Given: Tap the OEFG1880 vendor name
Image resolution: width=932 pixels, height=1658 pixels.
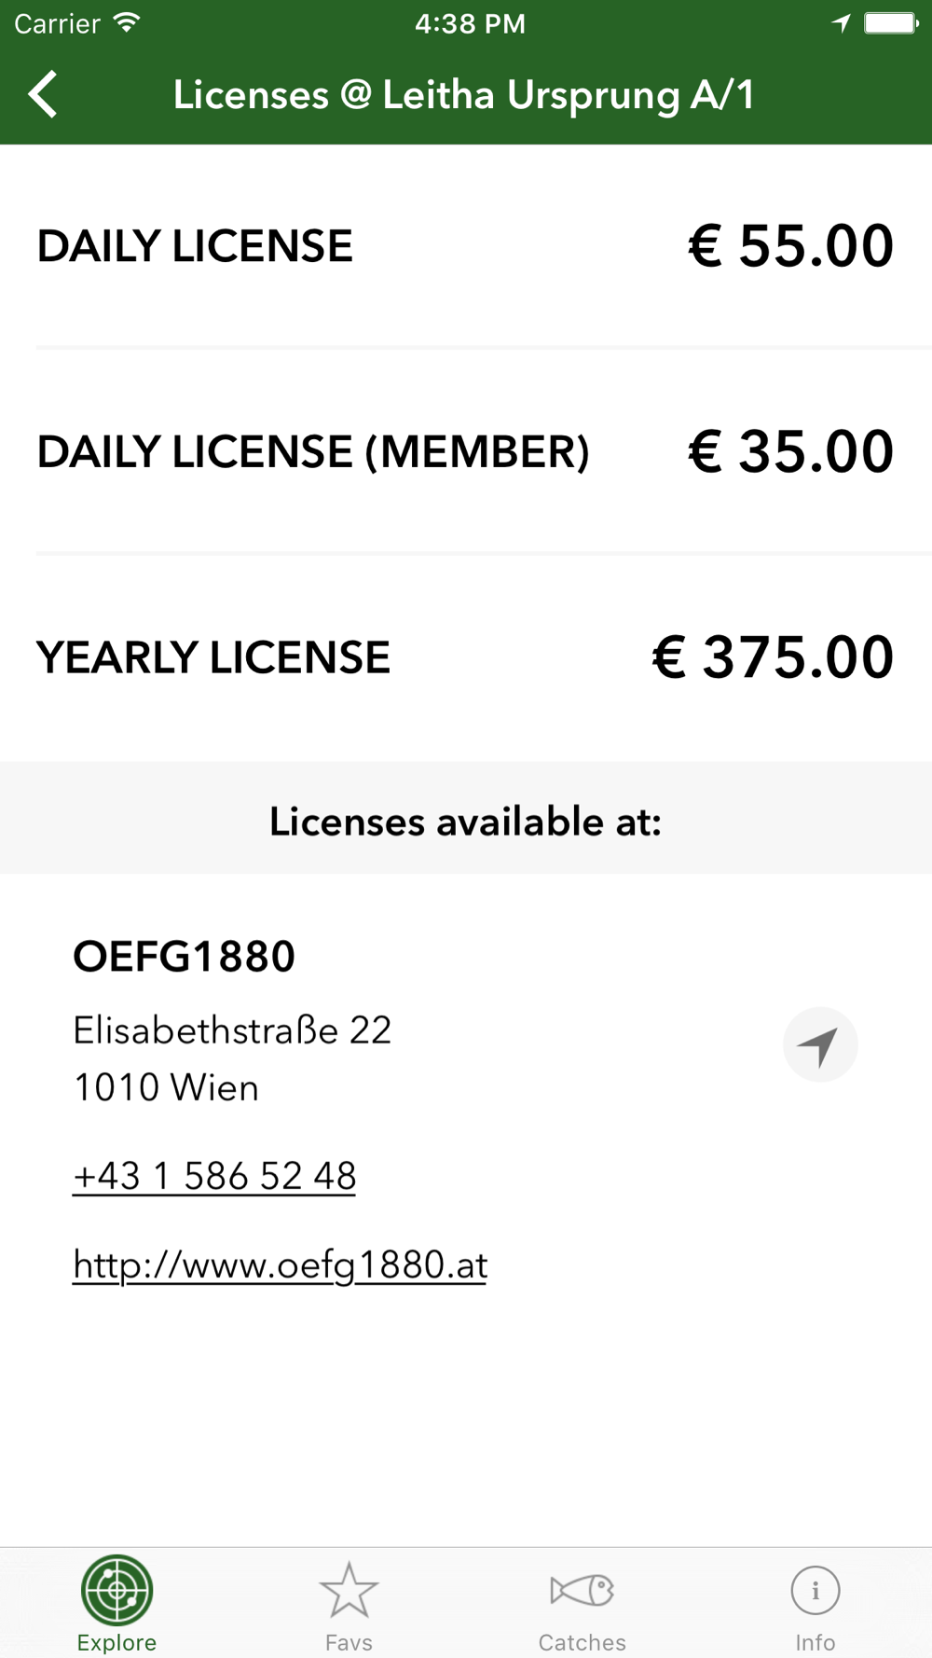Looking at the screenshot, I should pyautogui.click(x=185, y=957).
